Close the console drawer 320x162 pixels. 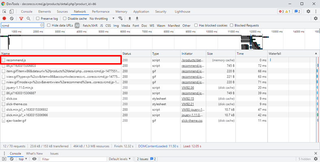point(316,153)
